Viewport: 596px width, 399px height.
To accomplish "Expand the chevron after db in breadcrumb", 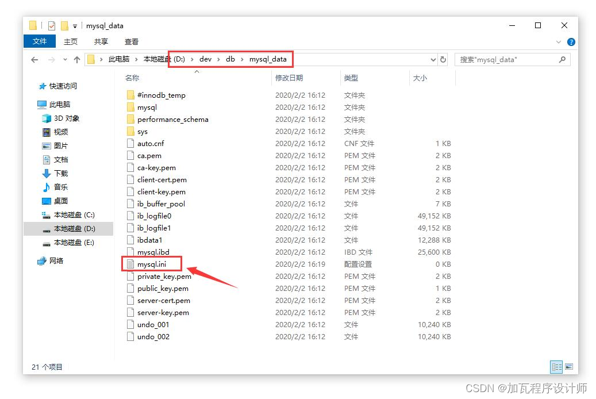I will click(x=242, y=60).
